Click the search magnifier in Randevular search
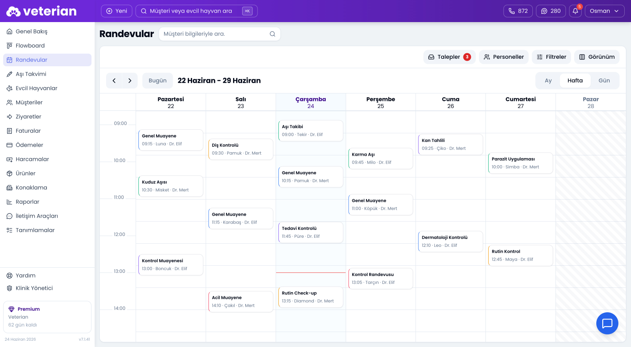The width and height of the screenshot is (631, 347). pos(273,34)
